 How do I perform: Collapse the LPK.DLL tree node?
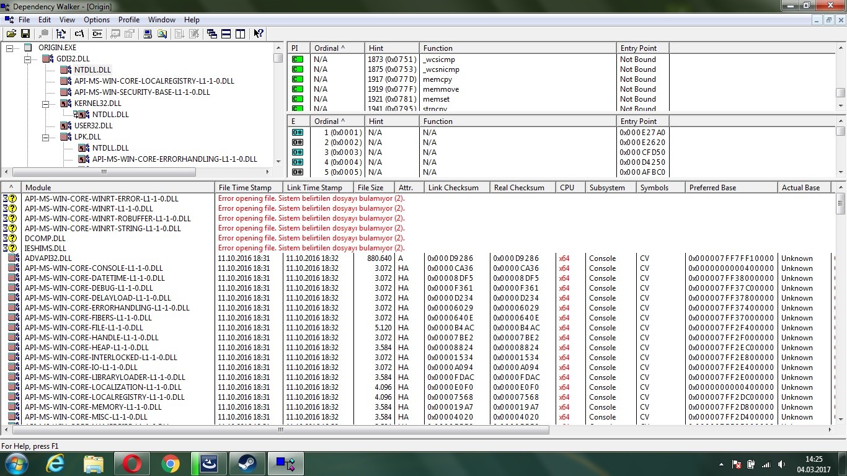[x=45, y=137]
